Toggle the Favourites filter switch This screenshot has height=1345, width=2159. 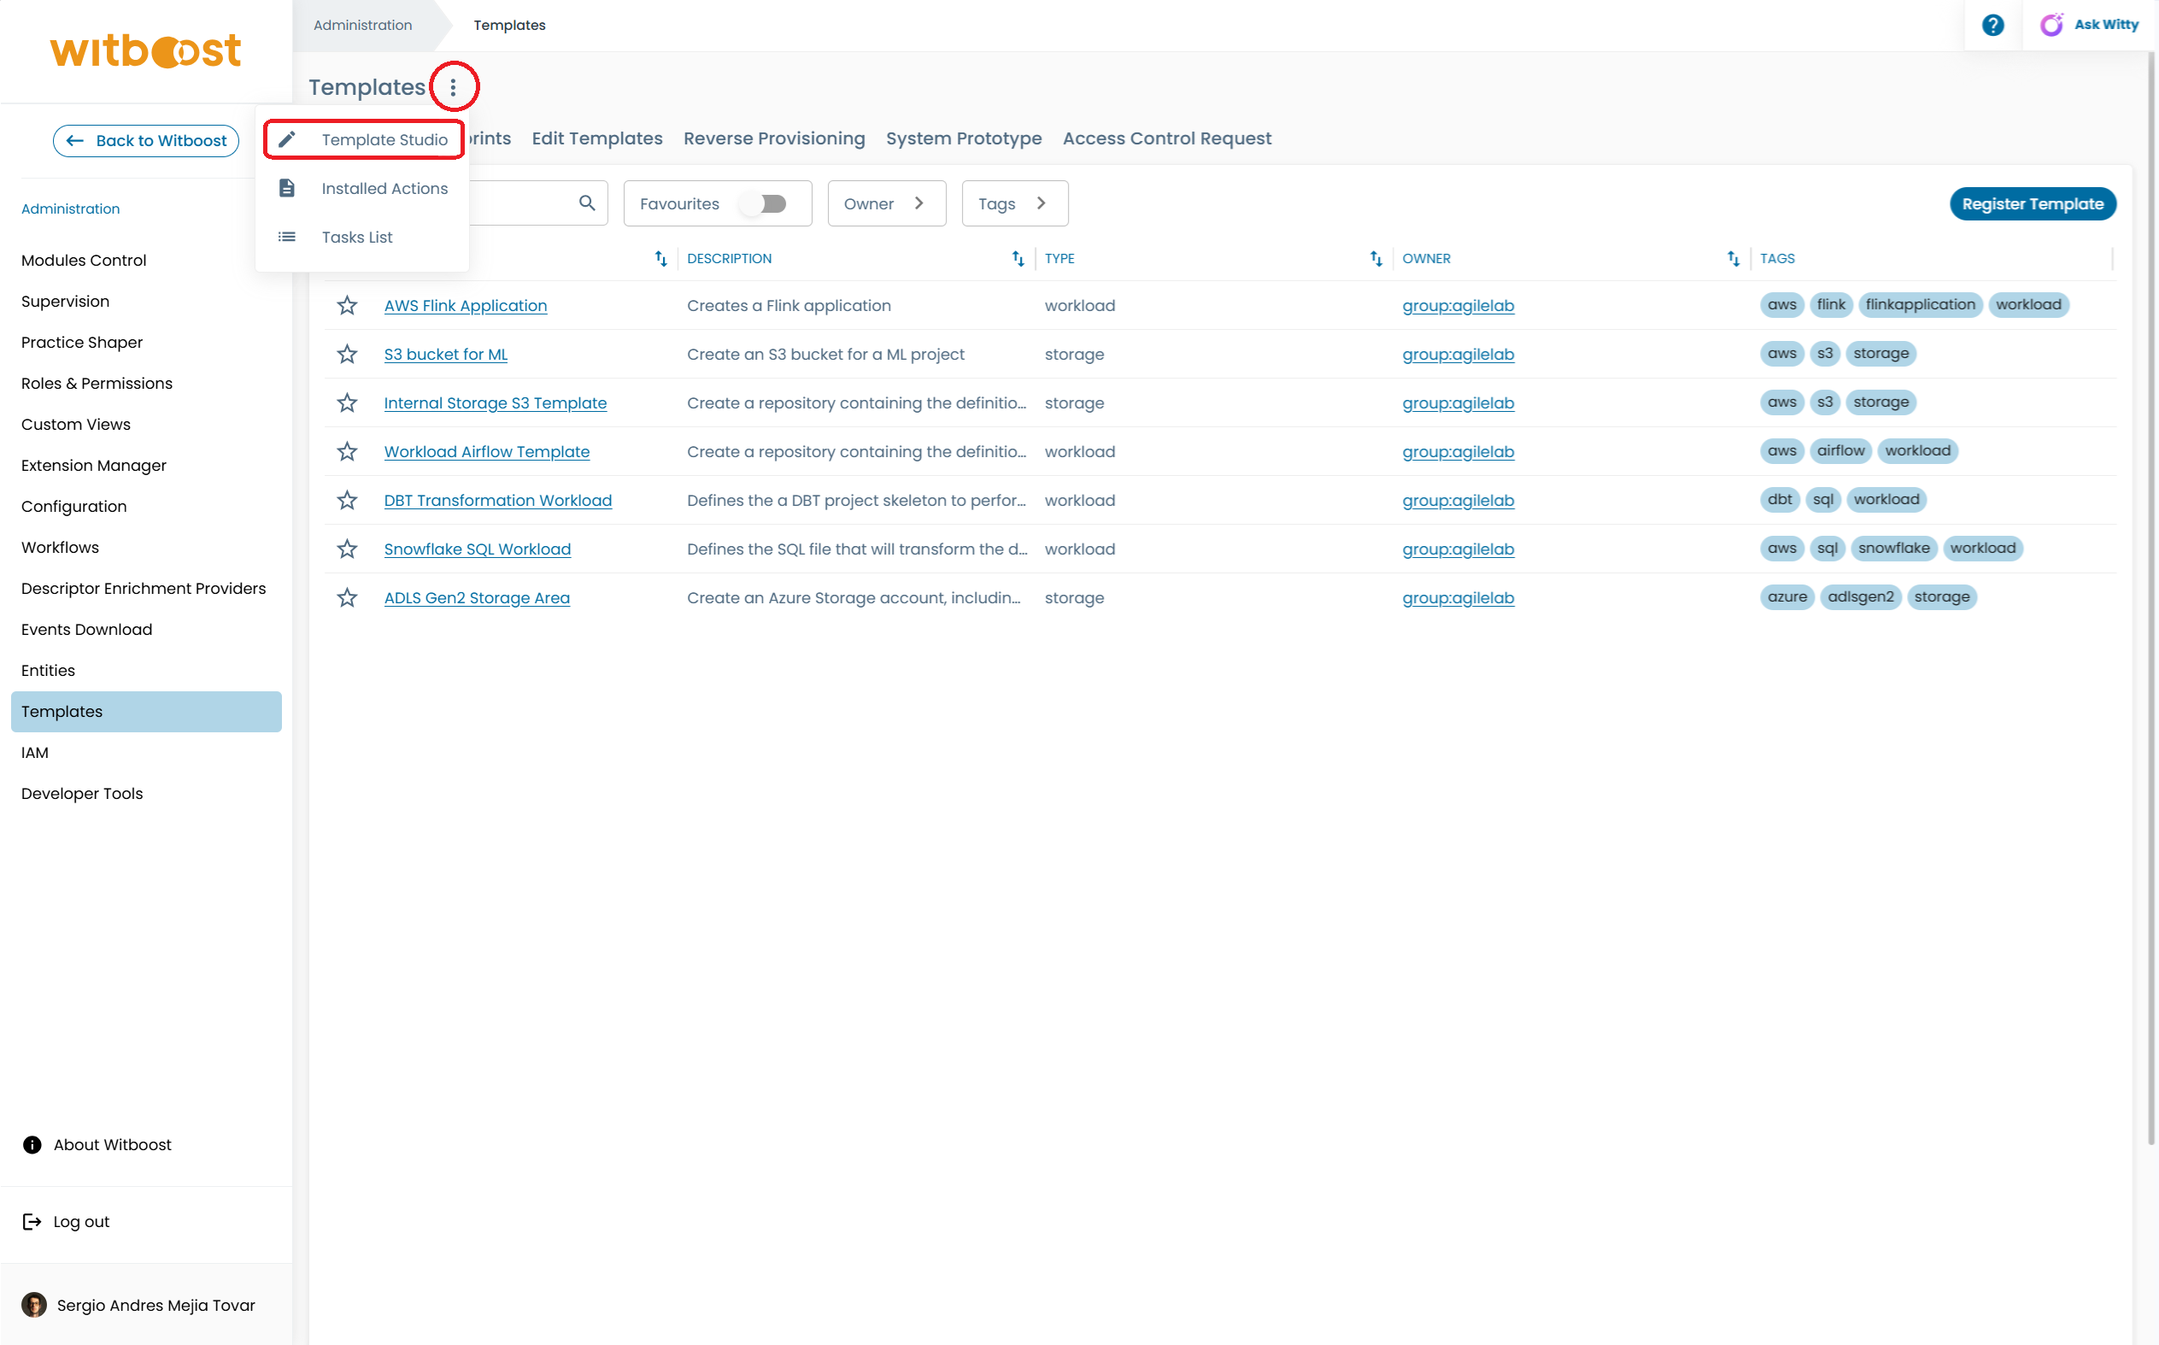tap(765, 203)
